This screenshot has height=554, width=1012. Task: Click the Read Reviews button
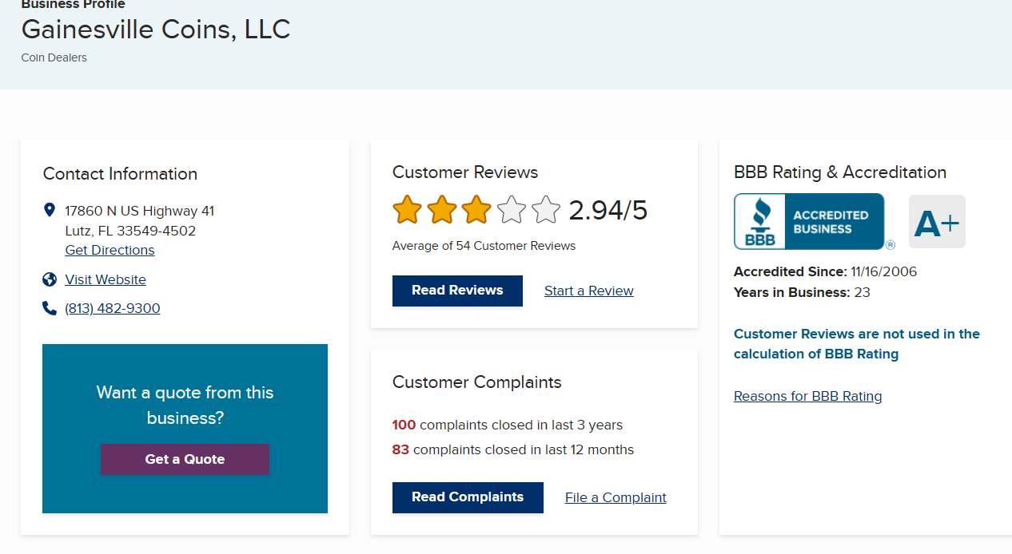coord(457,291)
